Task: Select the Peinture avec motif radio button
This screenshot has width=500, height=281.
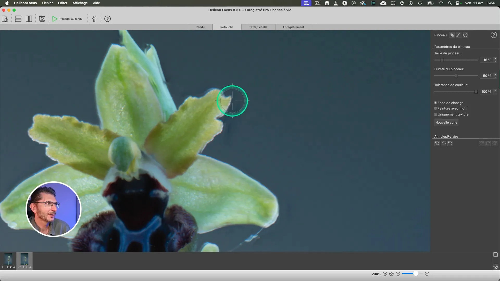Action: (x=435, y=108)
